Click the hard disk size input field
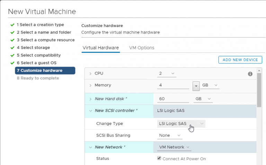Image resolution: width=266 pixels, height=165 pixels. pyautogui.click(x=173, y=99)
